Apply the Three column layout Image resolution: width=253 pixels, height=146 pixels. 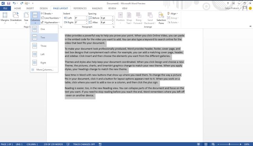pyautogui.click(x=44, y=46)
